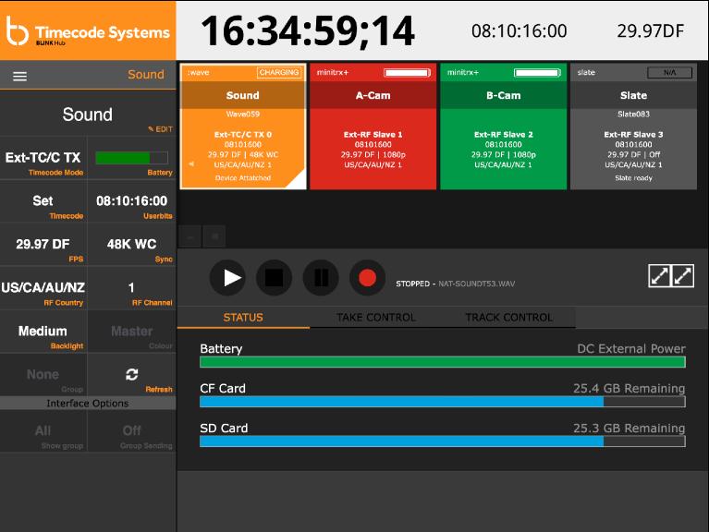Viewport: 709px width, 532px height.
Task: Click the CHARGING indicator on Sound card
Action: [279, 72]
